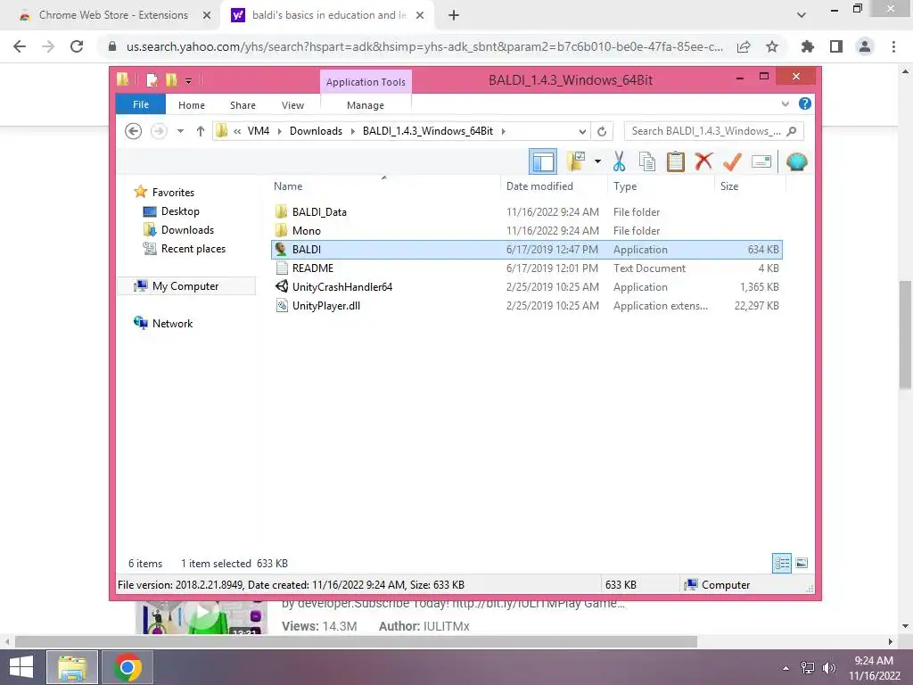This screenshot has height=685, width=913.
Task: Switch to the Home ribbon tab
Action: tap(192, 105)
